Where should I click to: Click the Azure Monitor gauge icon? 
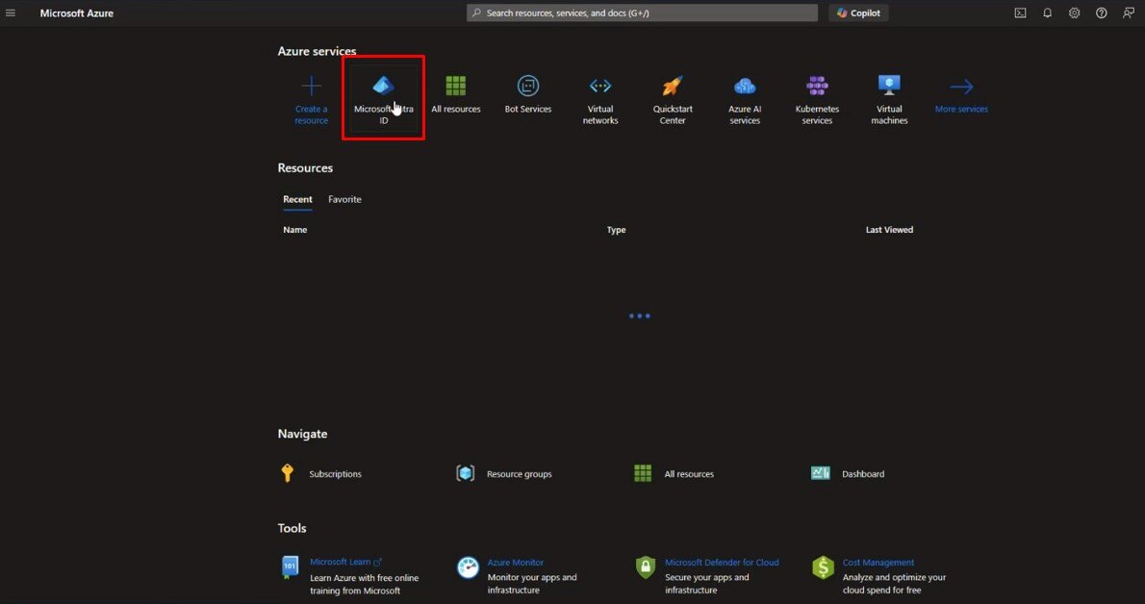click(x=468, y=567)
